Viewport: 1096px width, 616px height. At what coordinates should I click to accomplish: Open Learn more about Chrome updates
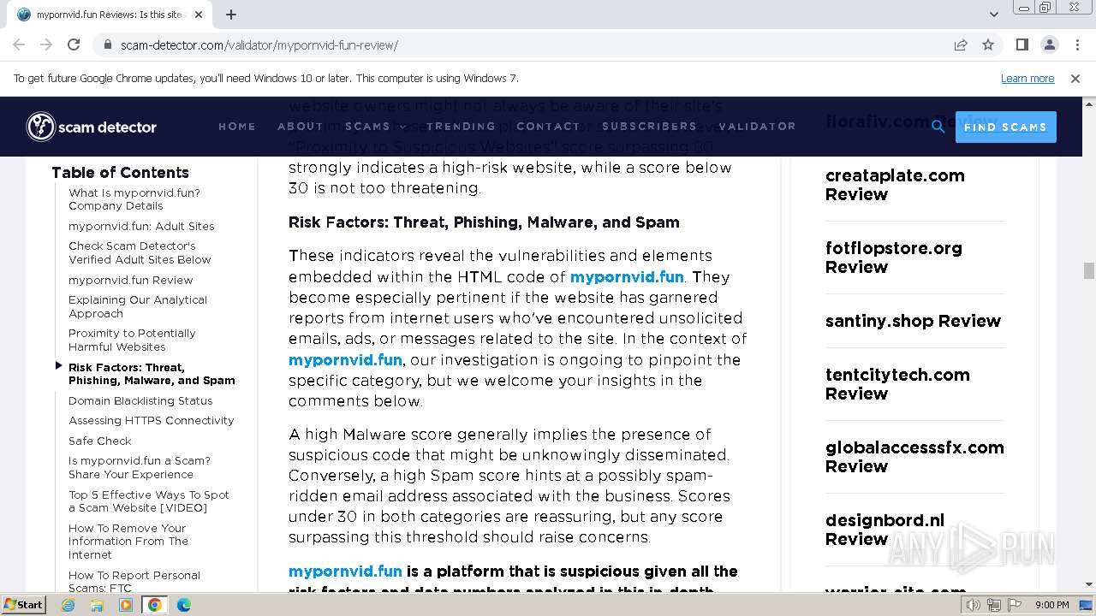tap(1027, 78)
